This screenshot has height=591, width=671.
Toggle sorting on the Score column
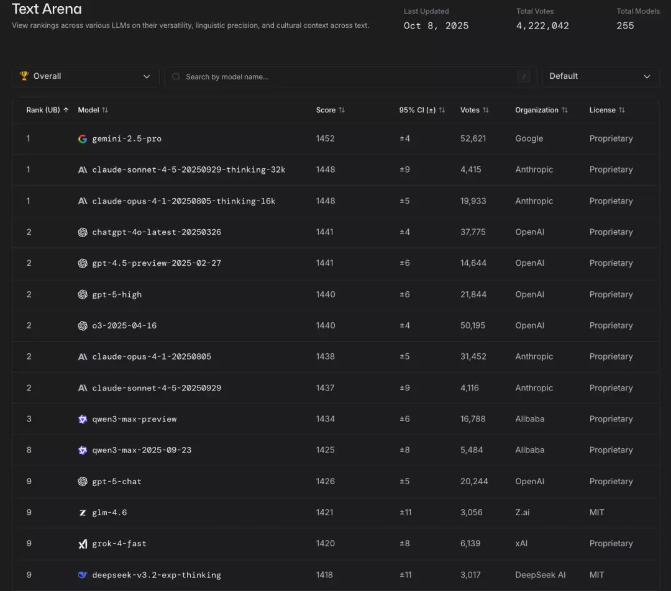pos(329,110)
